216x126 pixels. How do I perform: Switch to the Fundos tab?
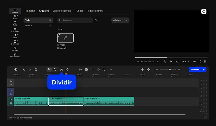[x=79, y=11]
